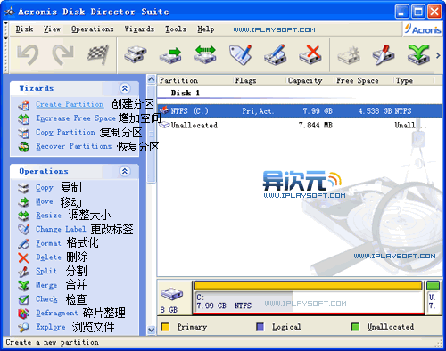
Task: Open the Wizards menu
Action: pyautogui.click(x=139, y=29)
